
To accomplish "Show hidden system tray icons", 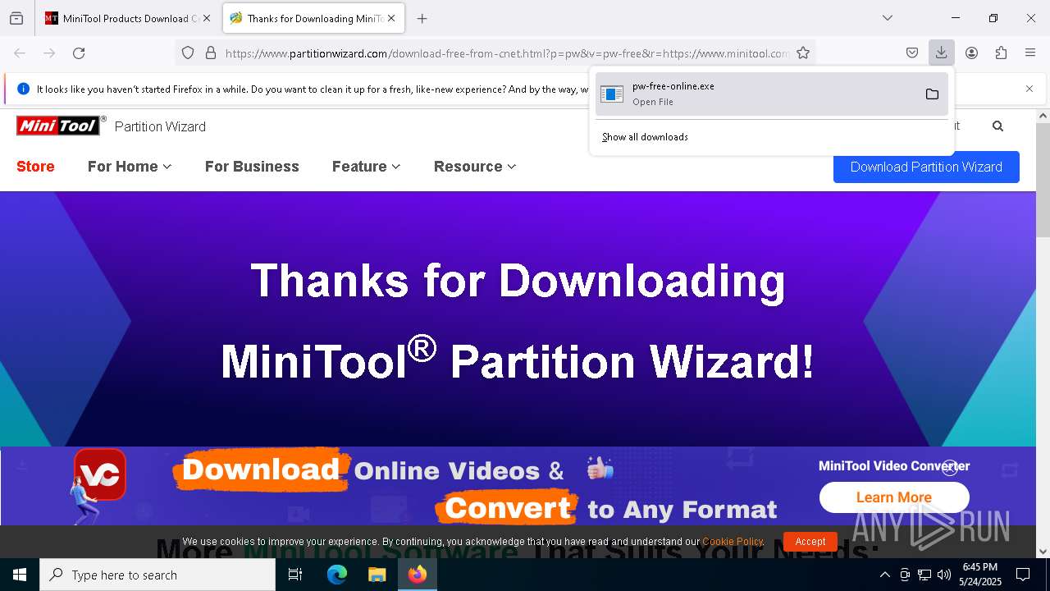I will point(884,575).
